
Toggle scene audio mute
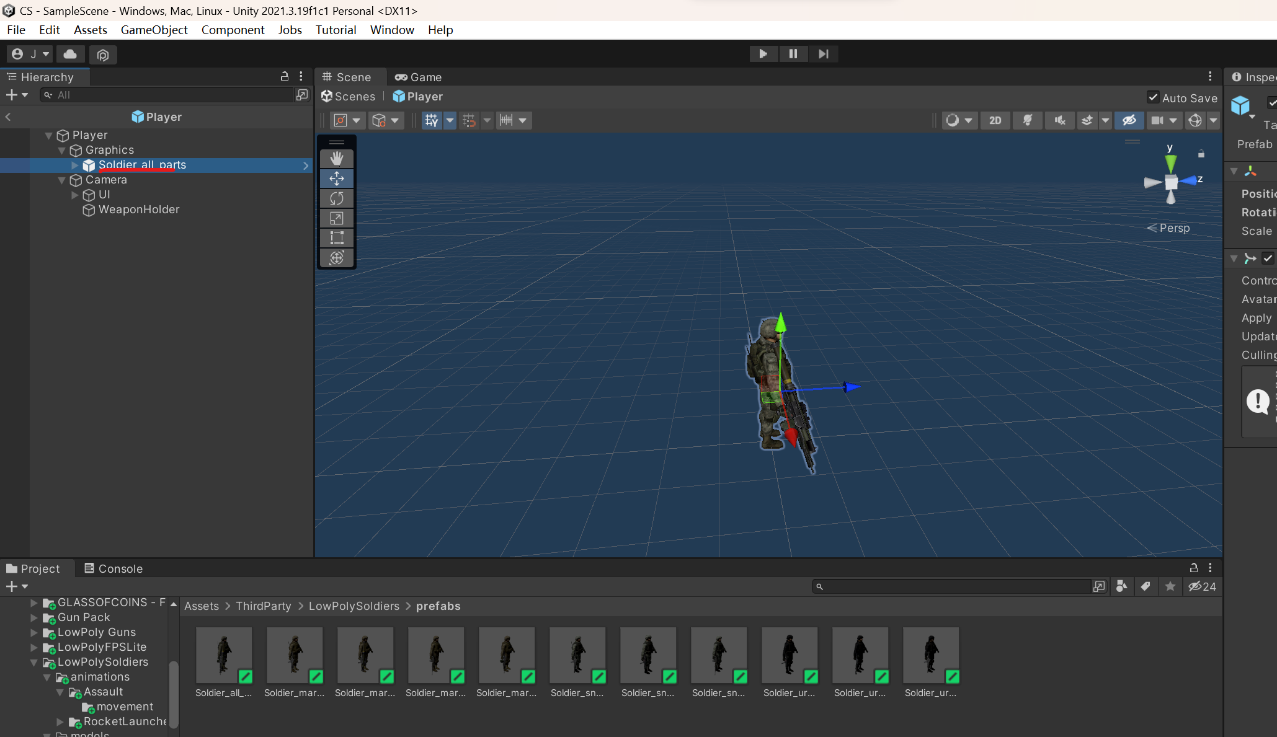click(x=1059, y=120)
